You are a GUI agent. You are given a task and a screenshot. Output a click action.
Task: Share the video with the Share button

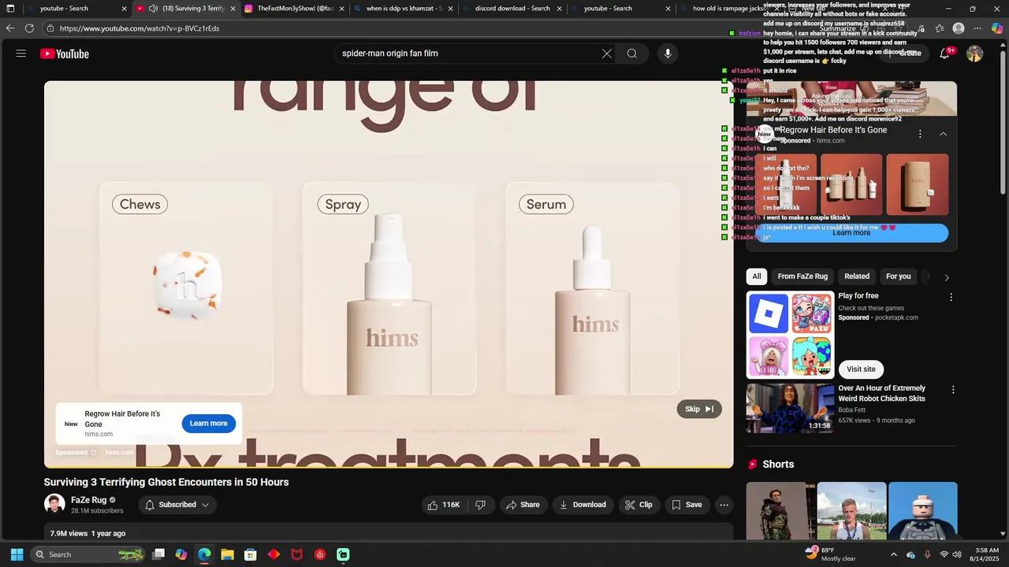(x=523, y=505)
